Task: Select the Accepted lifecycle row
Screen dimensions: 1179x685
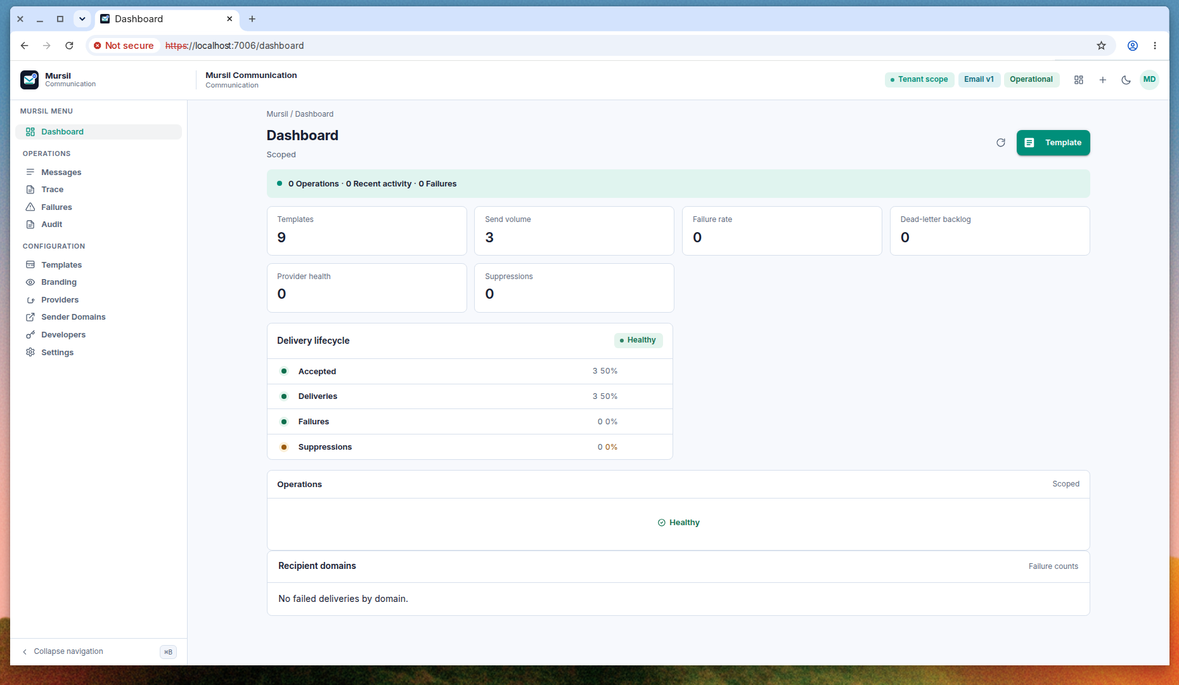Action: click(470, 372)
